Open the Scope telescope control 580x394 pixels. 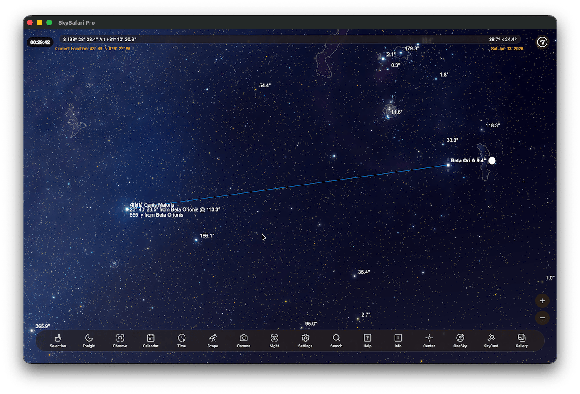212,340
